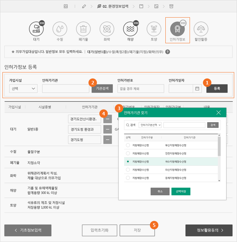Click the dialog scrollbar down arrow
The width and height of the screenshot is (237, 242).
pos(219,180)
